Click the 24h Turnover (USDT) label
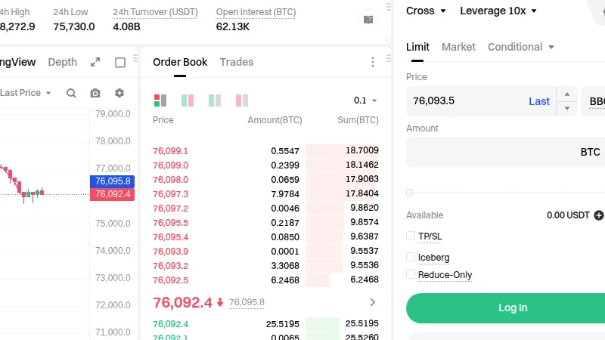 pyautogui.click(x=155, y=12)
